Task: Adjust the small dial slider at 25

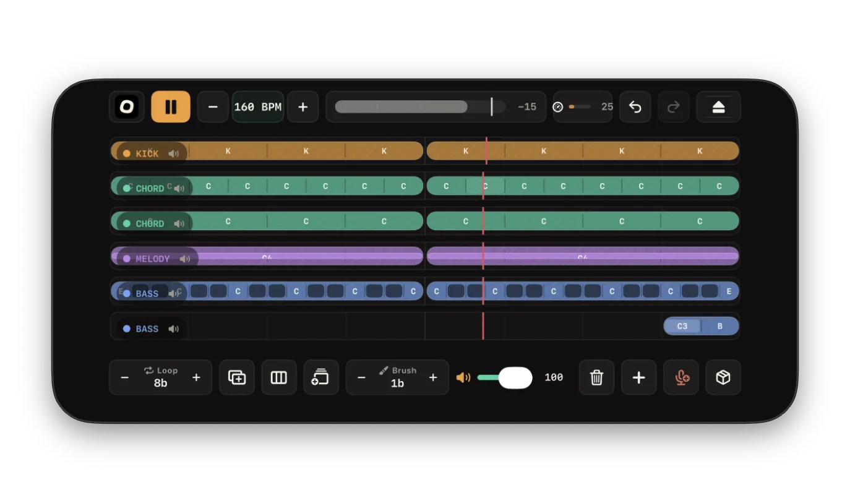Action: pos(580,106)
